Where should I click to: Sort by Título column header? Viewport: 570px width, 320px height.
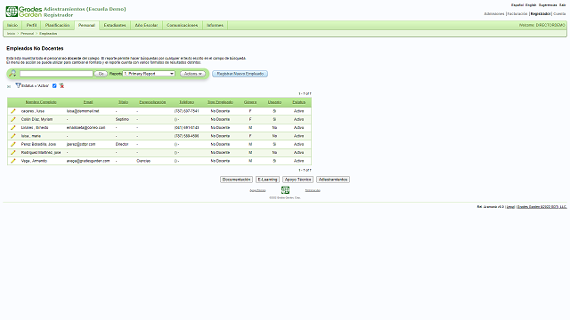pos(123,102)
